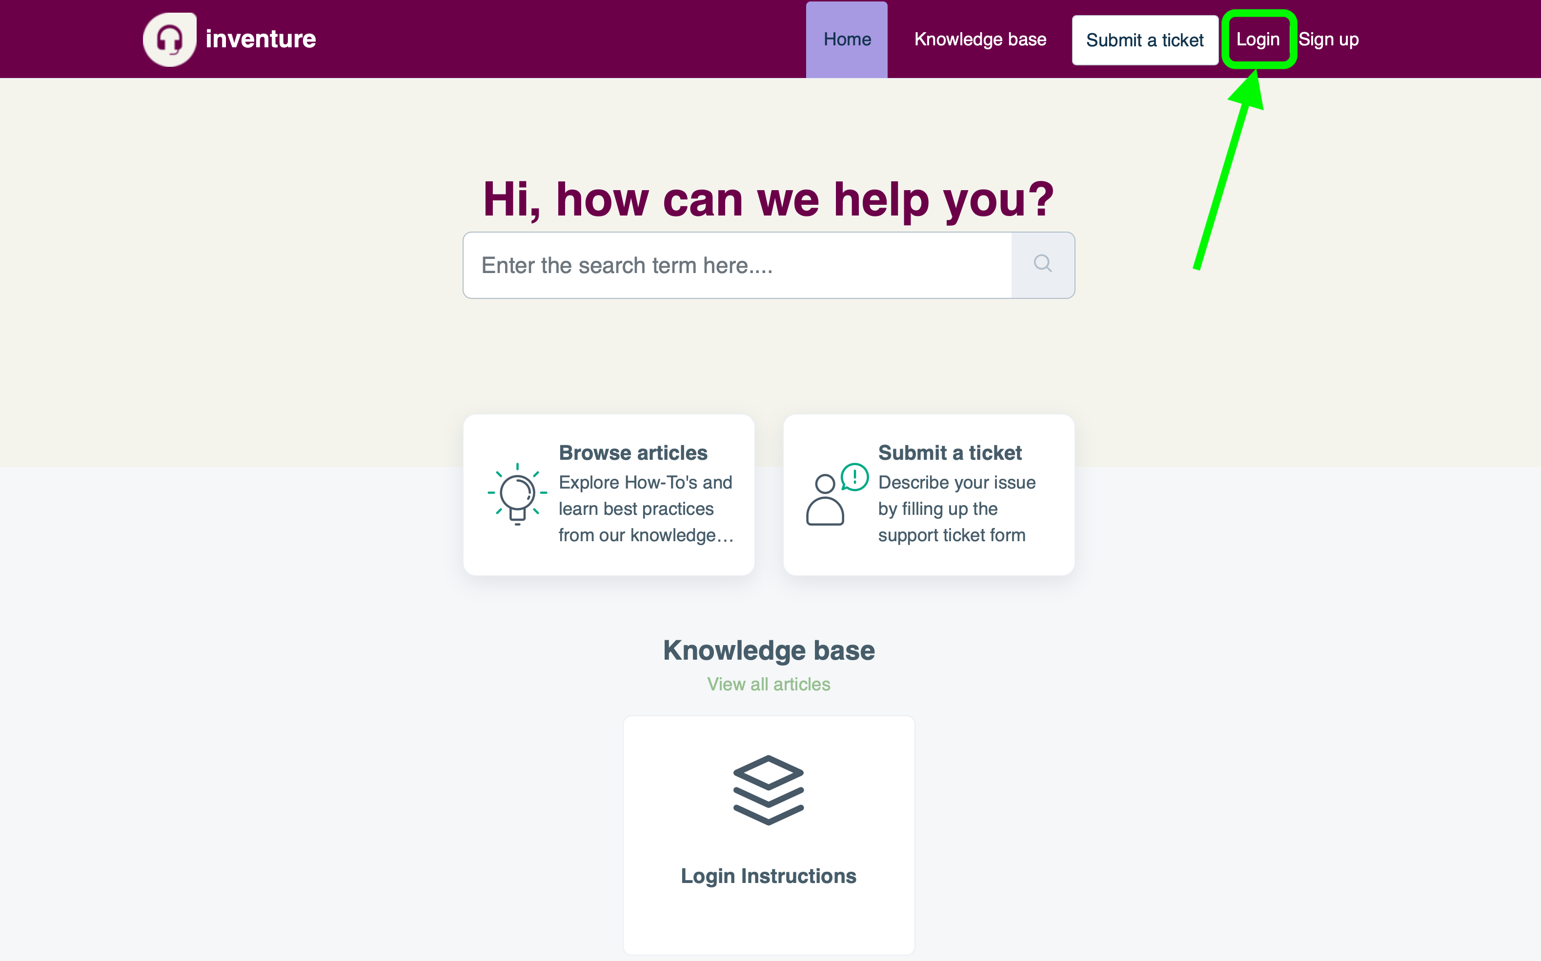Image resolution: width=1541 pixels, height=961 pixels.
Task: Focus the search term input field
Action: click(736, 265)
